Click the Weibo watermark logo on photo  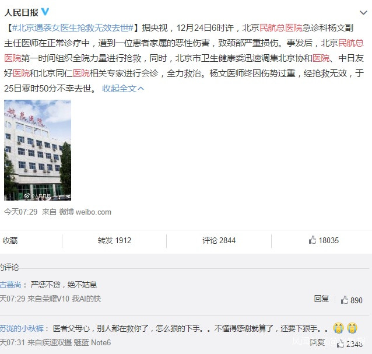tap(27, 196)
